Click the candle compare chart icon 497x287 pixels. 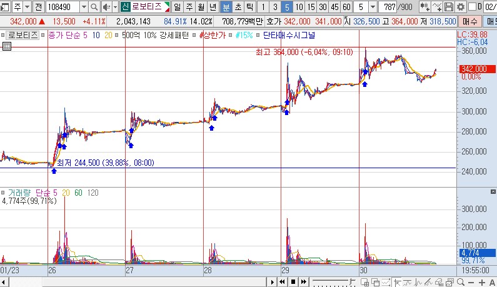coord(424,7)
